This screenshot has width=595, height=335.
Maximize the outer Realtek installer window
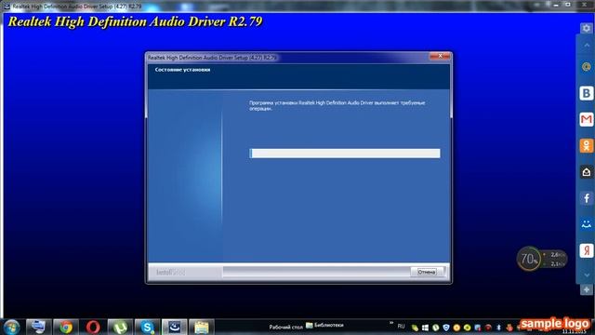pos(568,5)
